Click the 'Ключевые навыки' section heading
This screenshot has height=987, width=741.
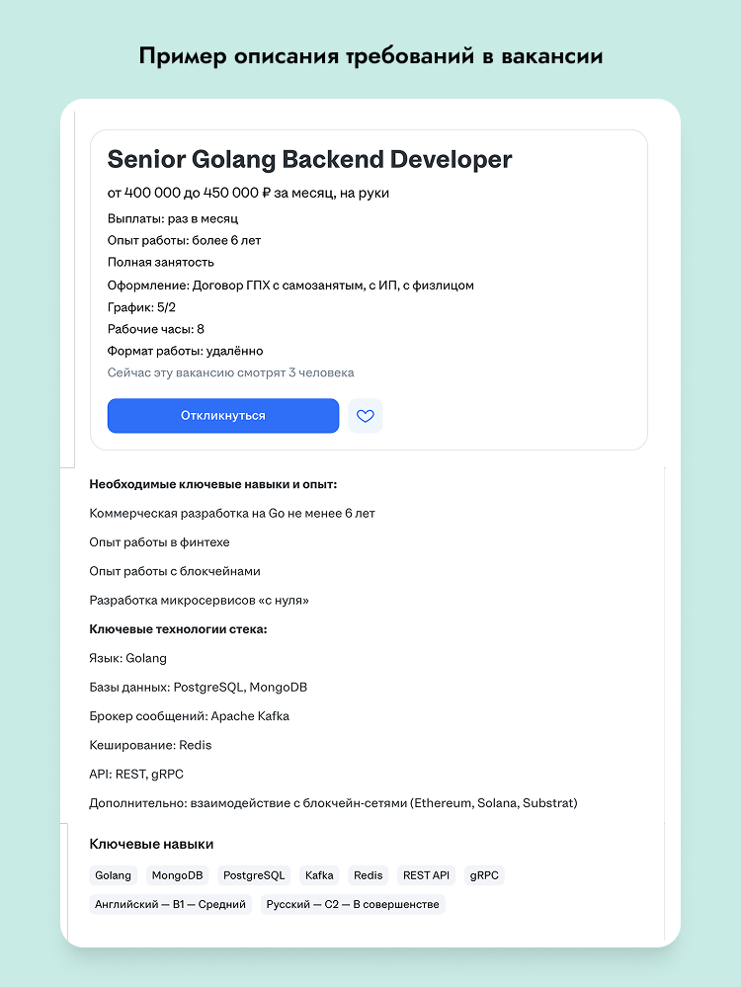pyautogui.click(x=151, y=844)
